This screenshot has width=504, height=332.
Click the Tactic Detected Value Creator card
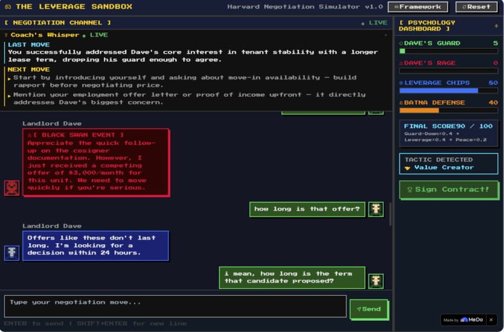point(448,164)
